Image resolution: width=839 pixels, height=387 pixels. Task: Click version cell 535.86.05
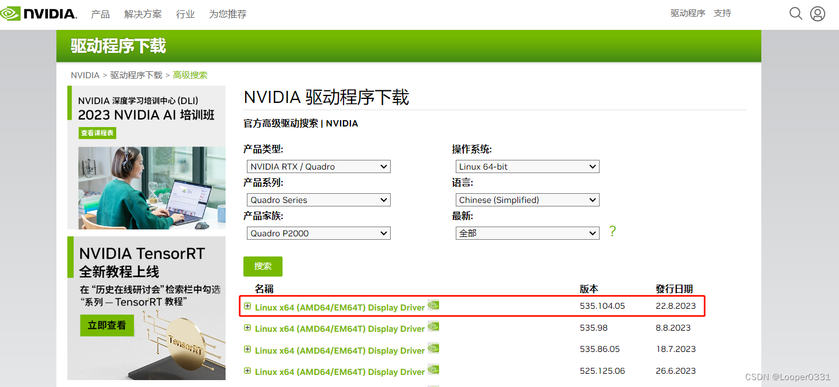(x=600, y=349)
